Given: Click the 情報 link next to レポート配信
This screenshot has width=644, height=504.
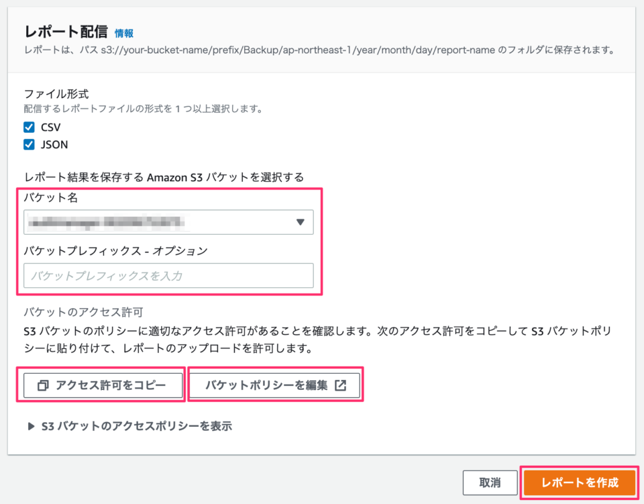Looking at the screenshot, I should pos(124,33).
